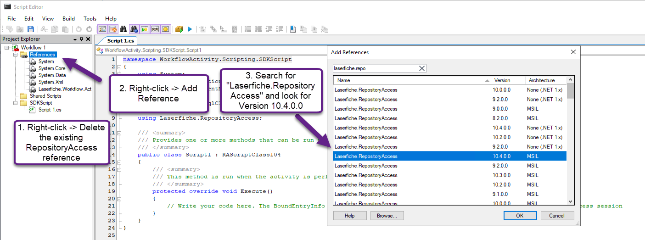Pin the Project Explorer panel
Screen dimensions: 645x240
[82, 39]
